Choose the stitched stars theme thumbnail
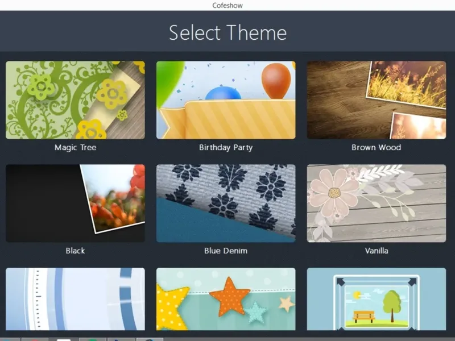Screen dimensions: 455x341 coord(226,299)
